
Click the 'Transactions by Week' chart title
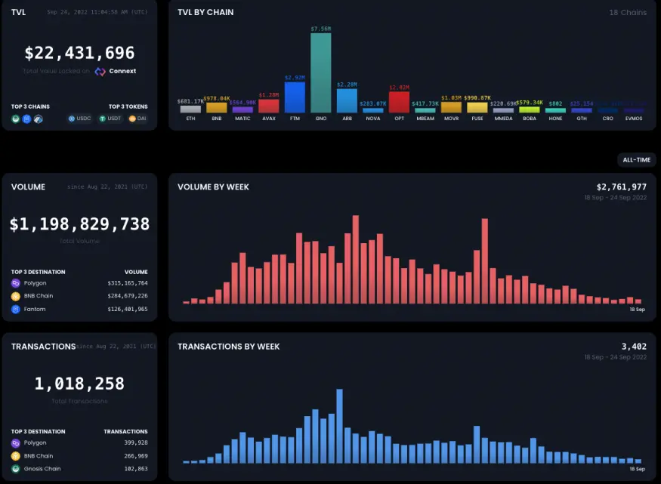tap(228, 347)
